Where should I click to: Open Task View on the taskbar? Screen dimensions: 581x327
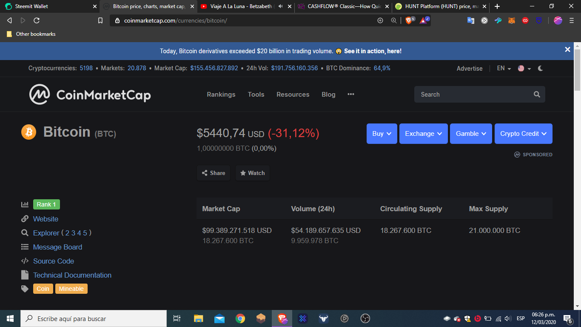[177, 318]
